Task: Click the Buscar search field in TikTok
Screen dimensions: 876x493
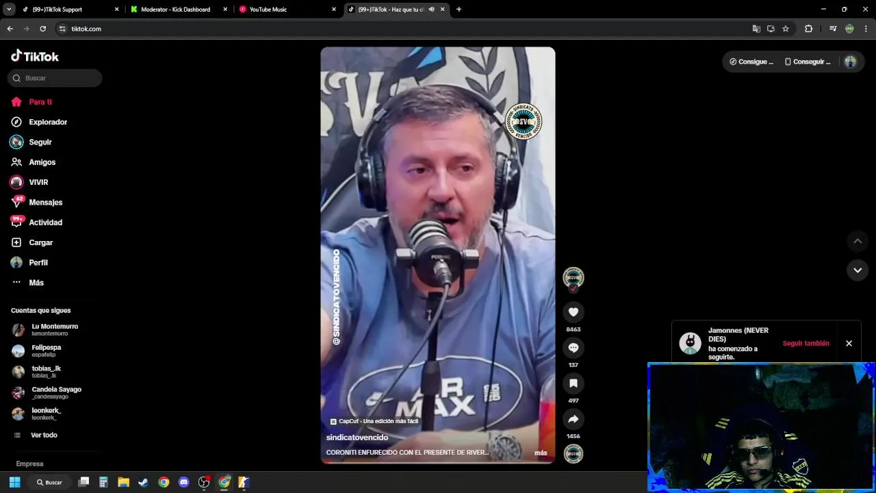Action: tap(55, 78)
